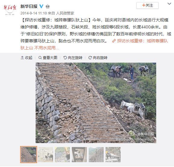
Task: Collapse the image with 收起
Action: point(27,58)
